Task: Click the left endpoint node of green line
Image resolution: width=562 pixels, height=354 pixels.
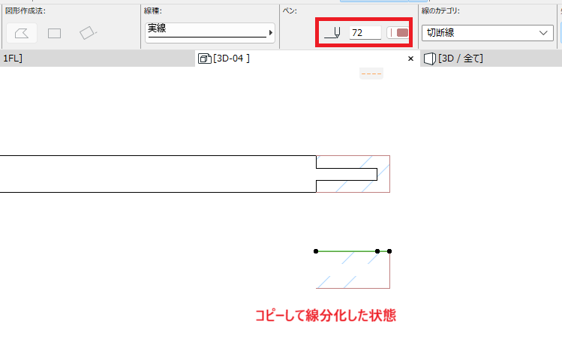Action: click(316, 251)
